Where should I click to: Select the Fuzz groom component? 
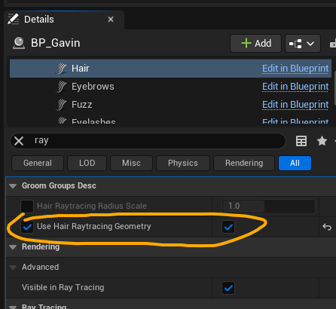[170, 105]
